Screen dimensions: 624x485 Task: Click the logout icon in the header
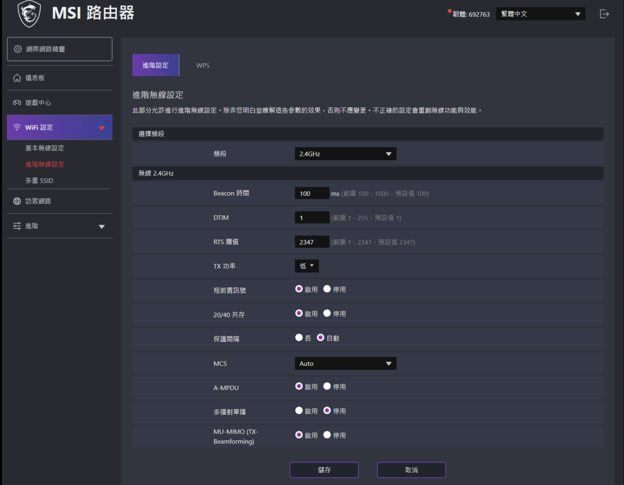coord(604,14)
